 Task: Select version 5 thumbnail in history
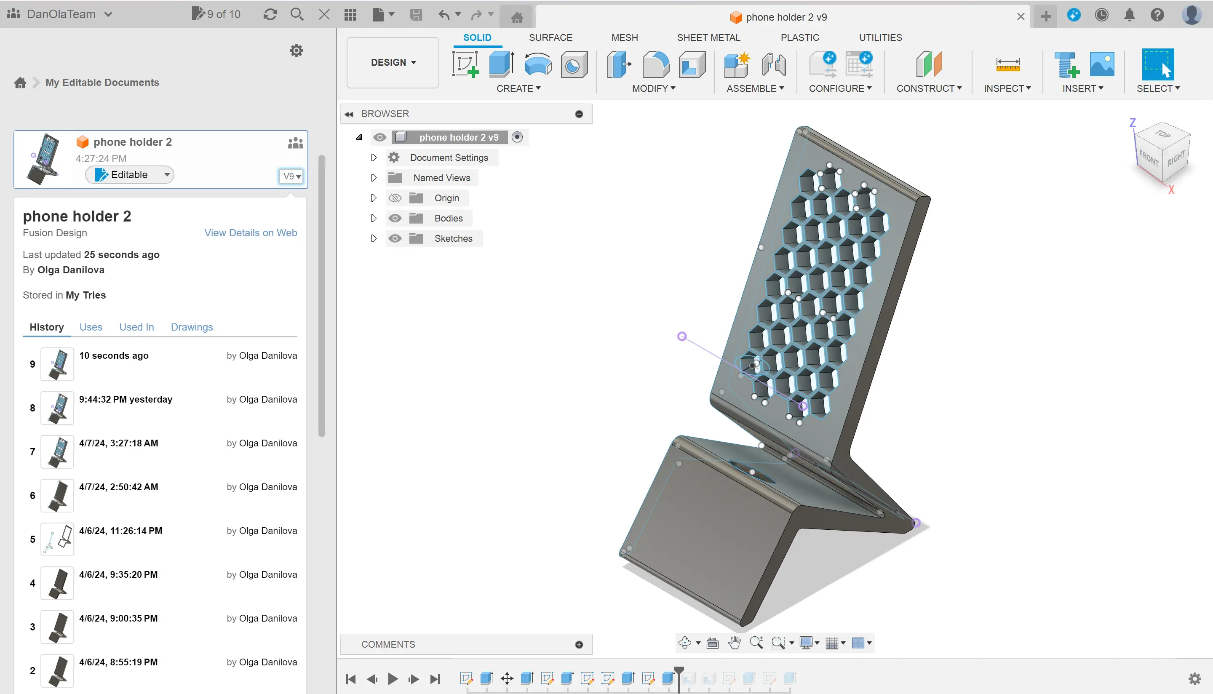[57, 539]
